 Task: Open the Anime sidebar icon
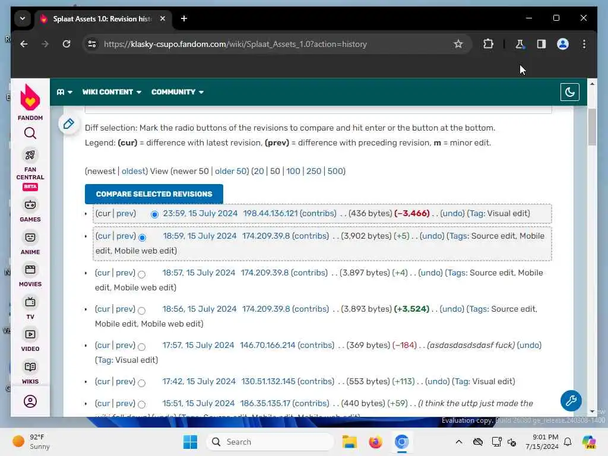[x=30, y=237]
